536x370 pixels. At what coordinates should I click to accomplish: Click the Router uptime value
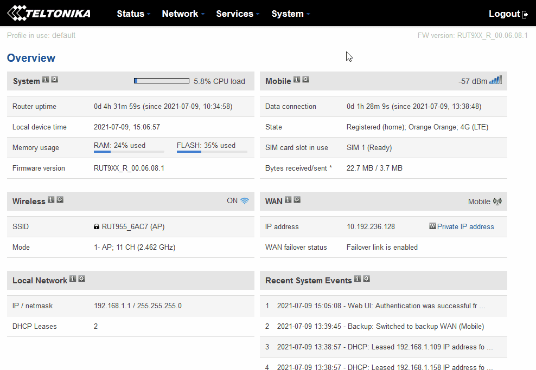[163, 107]
